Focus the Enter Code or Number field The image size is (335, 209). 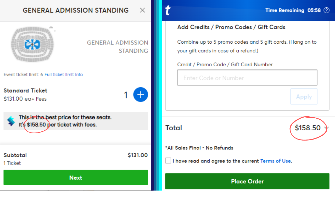coord(247,78)
